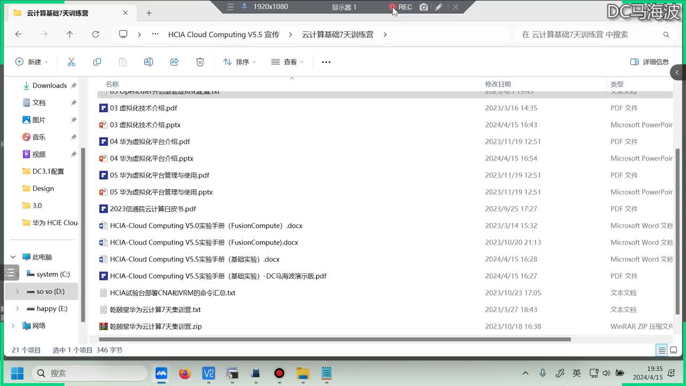Open the computer icon in address bar
This screenshot has width=686, height=386.
123,34
